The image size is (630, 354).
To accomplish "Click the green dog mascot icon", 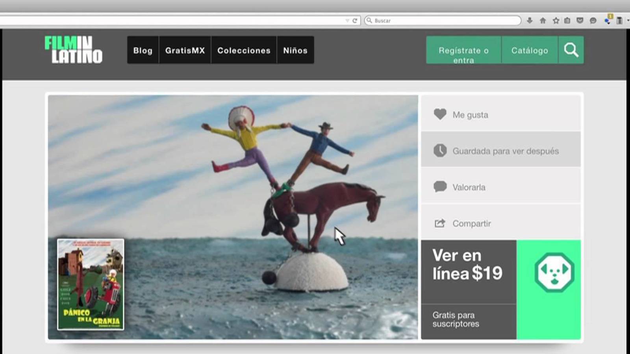I will click(554, 272).
